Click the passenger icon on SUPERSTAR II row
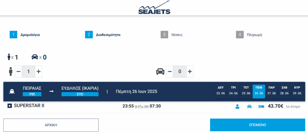Viewport: 308px width, 134px height. [237, 106]
